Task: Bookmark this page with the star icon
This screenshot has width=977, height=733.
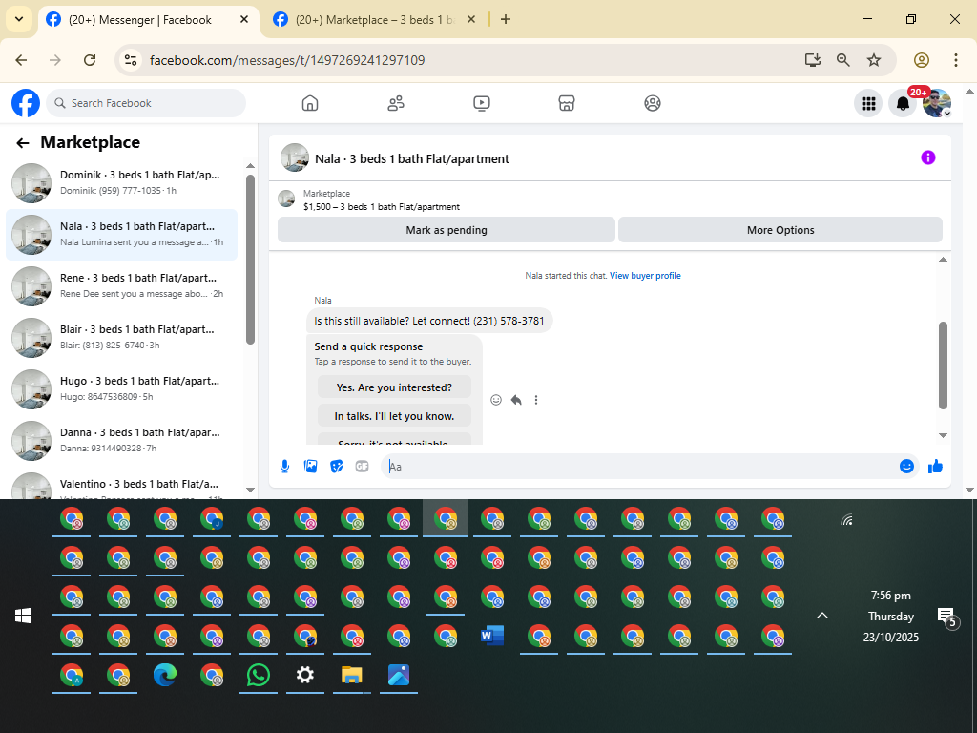Action: click(874, 60)
